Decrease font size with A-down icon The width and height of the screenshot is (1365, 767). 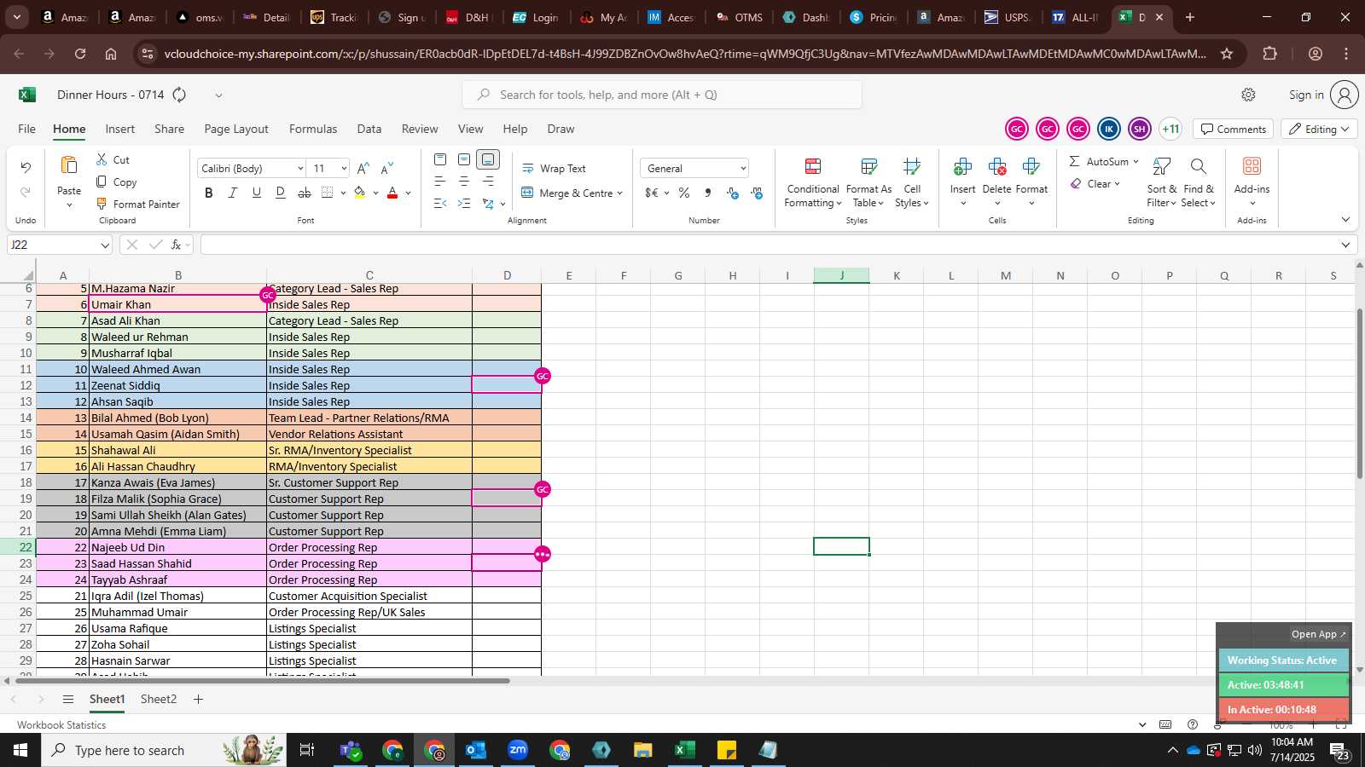tap(387, 168)
